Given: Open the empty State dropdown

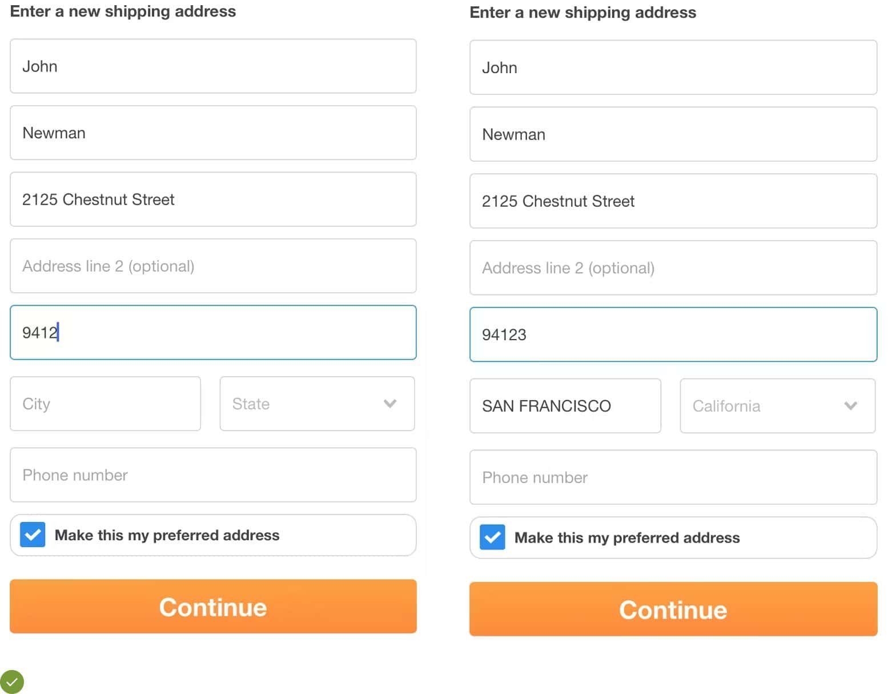Looking at the screenshot, I should pos(317,404).
